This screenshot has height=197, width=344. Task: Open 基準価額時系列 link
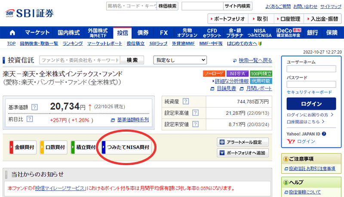click(133, 120)
